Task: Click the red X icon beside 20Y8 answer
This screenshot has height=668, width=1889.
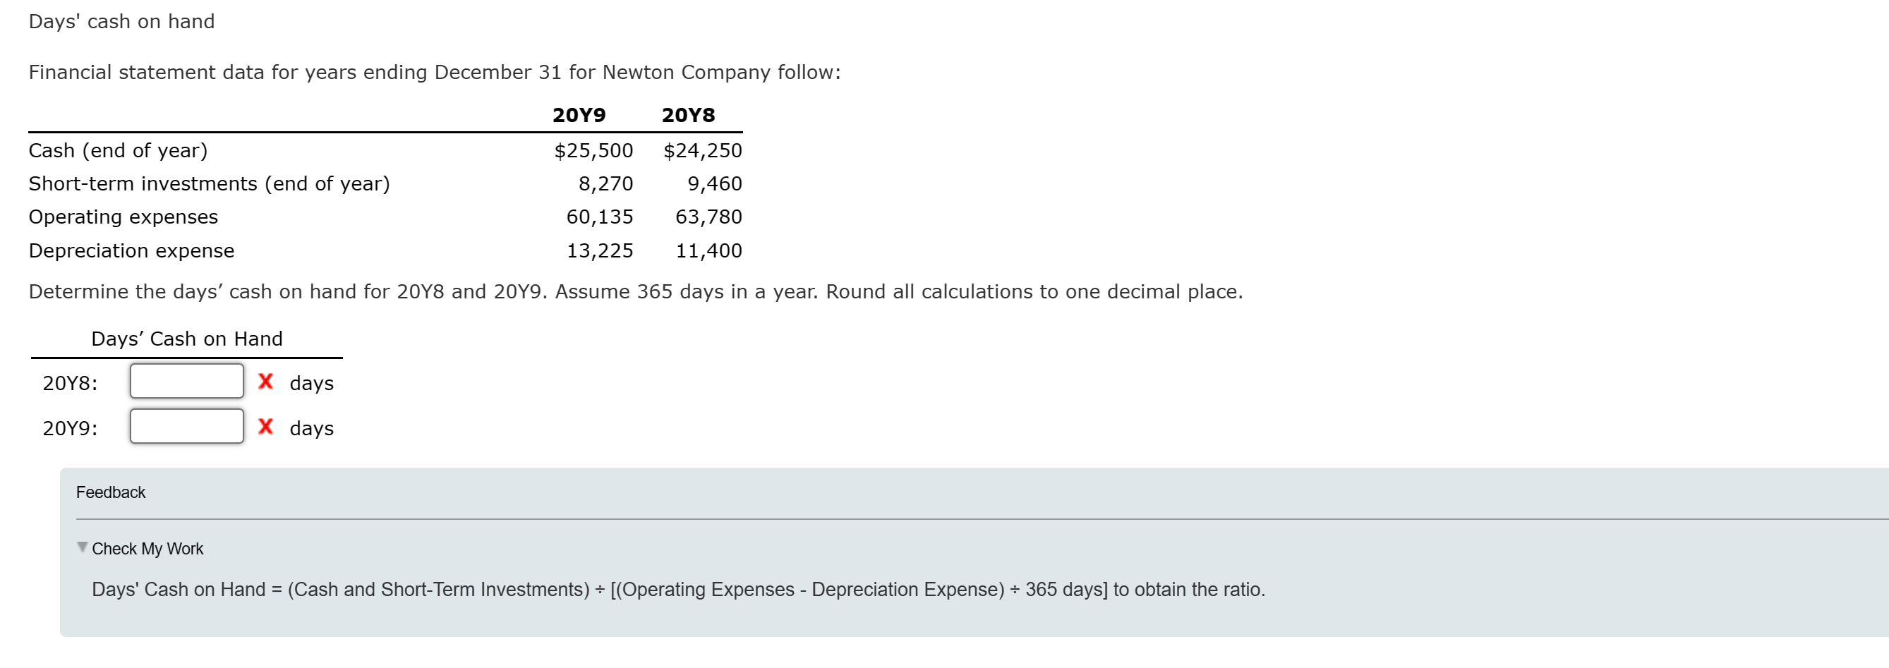Action: 265,382
